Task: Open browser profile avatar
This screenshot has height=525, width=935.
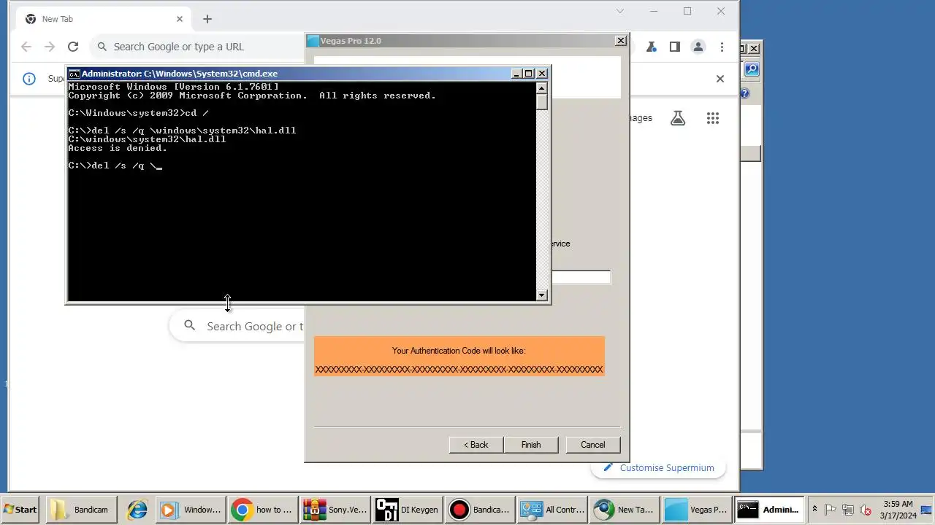Action: pyautogui.click(x=698, y=47)
